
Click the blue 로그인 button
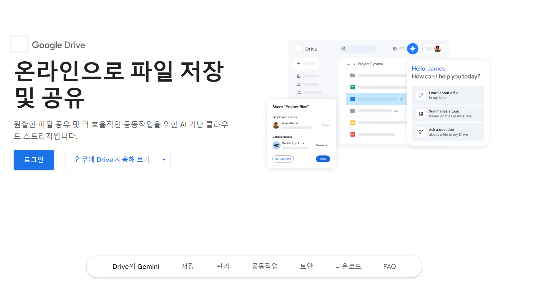pos(34,160)
